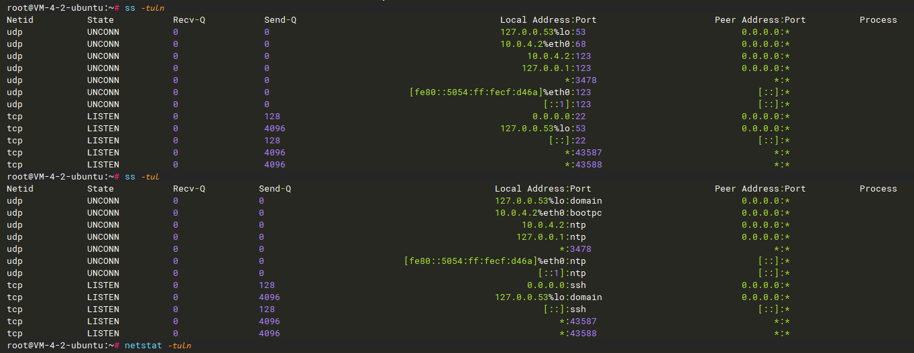The height and width of the screenshot is (353, 914).
Task: Click the loopback address [::1]:ntp
Action: (x=561, y=273)
